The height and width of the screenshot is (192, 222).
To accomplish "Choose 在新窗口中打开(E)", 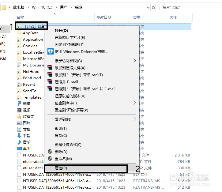I will click(92, 38).
